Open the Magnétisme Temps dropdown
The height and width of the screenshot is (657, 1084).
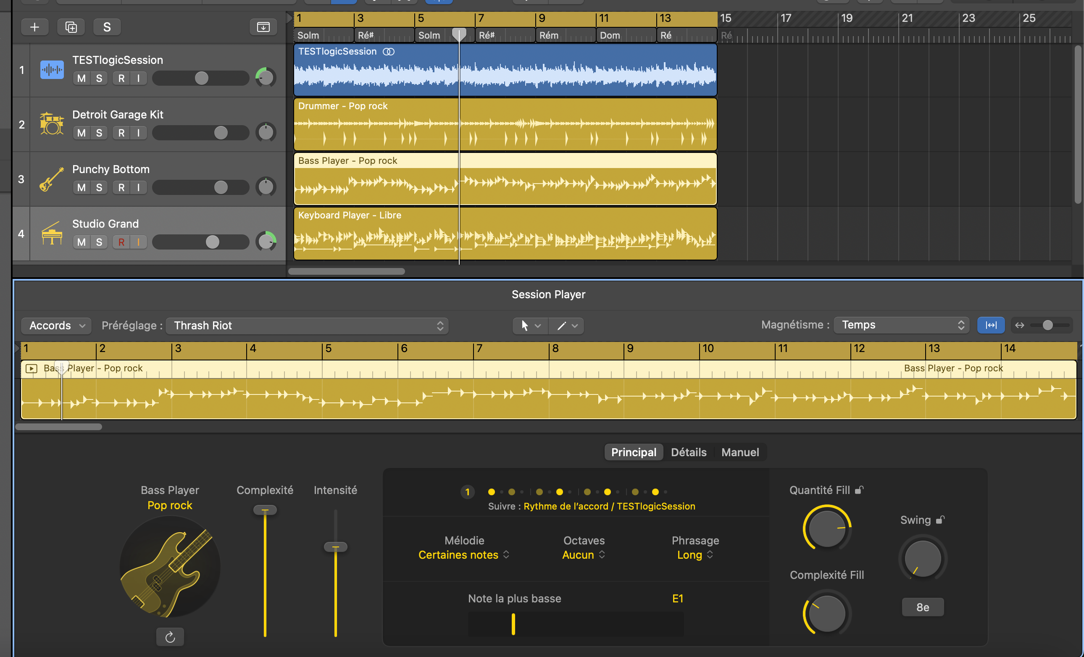click(900, 325)
